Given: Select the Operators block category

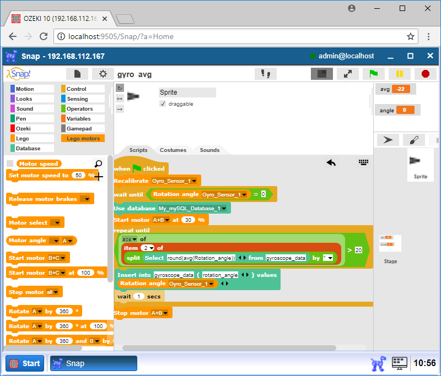Looking at the screenshot, I should pyautogui.click(x=83, y=108).
